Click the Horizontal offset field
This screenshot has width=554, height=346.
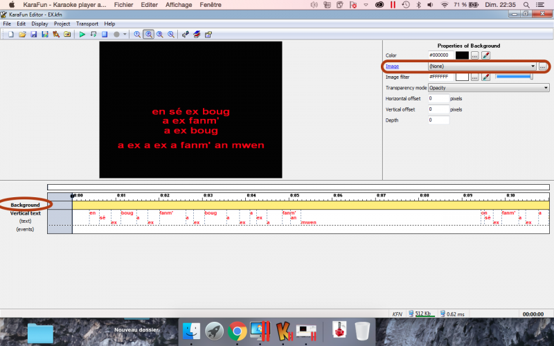click(x=438, y=98)
